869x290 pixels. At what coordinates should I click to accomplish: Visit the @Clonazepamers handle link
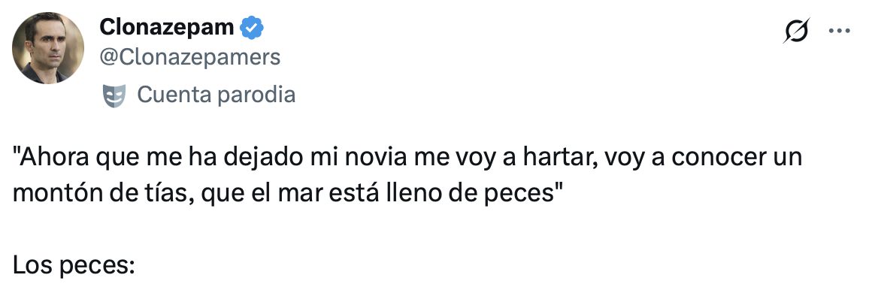[x=189, y=58]
